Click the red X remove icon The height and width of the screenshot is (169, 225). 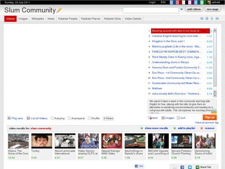201,128
